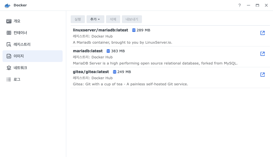Open the help question mark icon
Viewport: 273px width, 157px height.
(240, 5)
